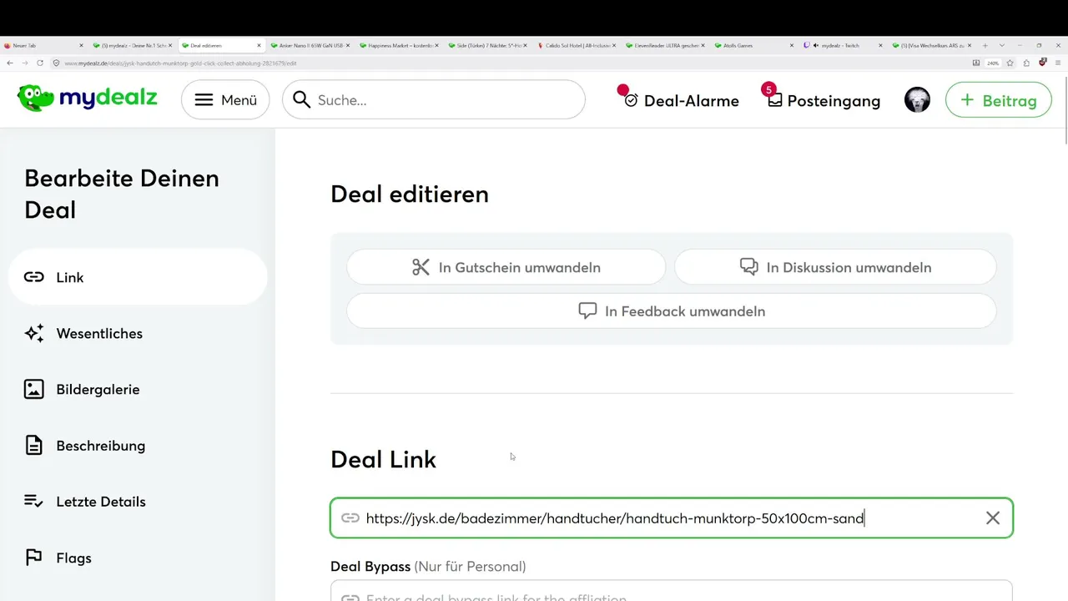The width and height of the screenshot is (1068, 601).
Task: Click In Gutschein umwandeln scissors button
Action: (506, 267)
